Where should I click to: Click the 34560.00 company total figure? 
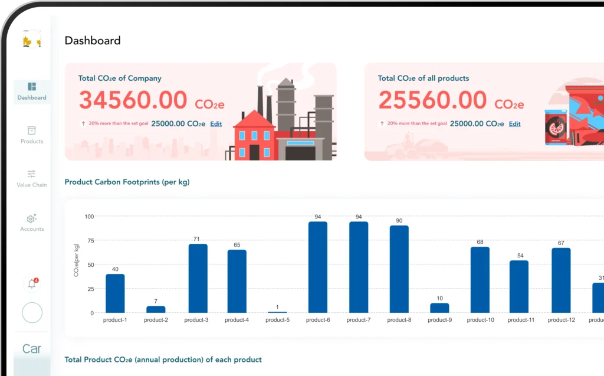(133, 100)
